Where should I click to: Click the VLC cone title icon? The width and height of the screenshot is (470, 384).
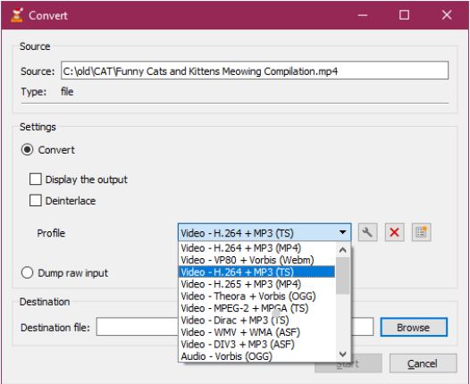(17, 15)
